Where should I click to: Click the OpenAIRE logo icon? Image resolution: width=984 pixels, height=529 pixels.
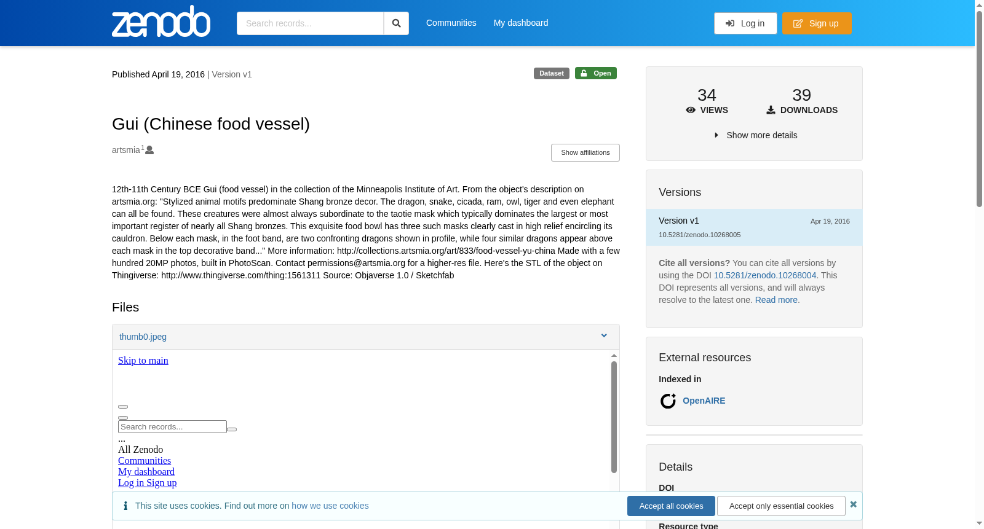pyautogui.click(x=668, y=401)
